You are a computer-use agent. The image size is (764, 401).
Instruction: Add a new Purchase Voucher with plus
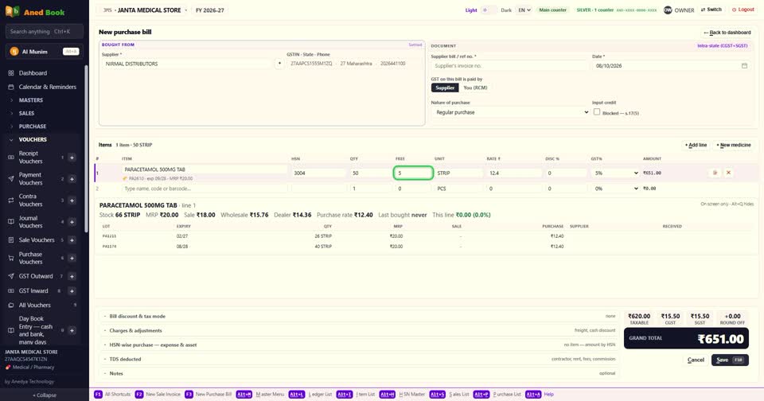[x=72, y=258]
